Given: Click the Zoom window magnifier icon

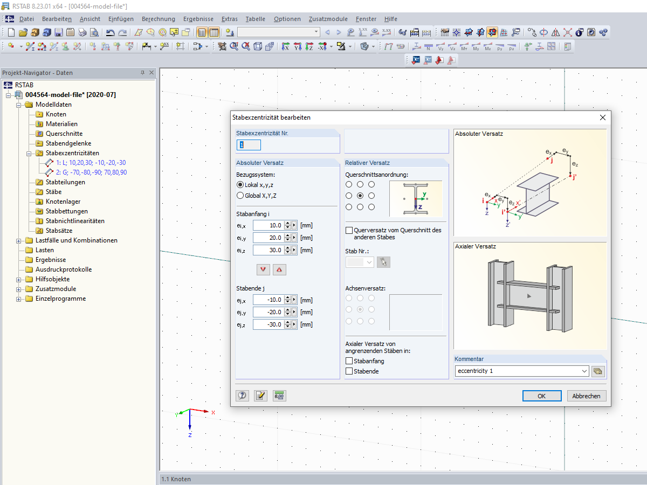Looking at the screenshot, I should pyautogui.click(x=235, y=46).
